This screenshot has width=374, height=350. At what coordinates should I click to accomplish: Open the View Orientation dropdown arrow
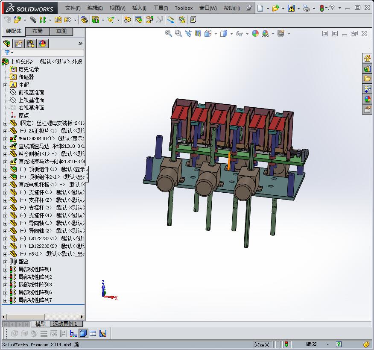pyautogui.click(x=216, y=34)
